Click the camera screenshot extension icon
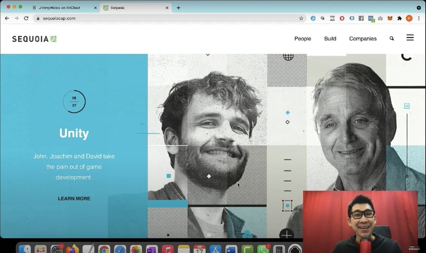Viewport: 426px width, 253px height. [380, 18]
